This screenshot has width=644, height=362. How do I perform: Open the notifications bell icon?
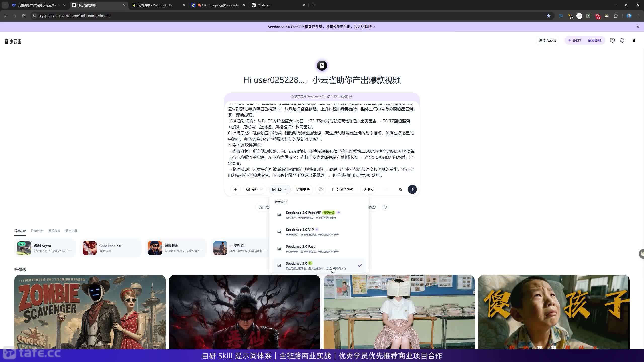pos(622,40)
